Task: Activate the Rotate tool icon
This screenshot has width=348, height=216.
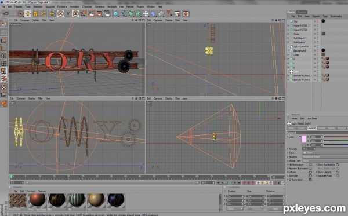Action: [x=43, y=14]
